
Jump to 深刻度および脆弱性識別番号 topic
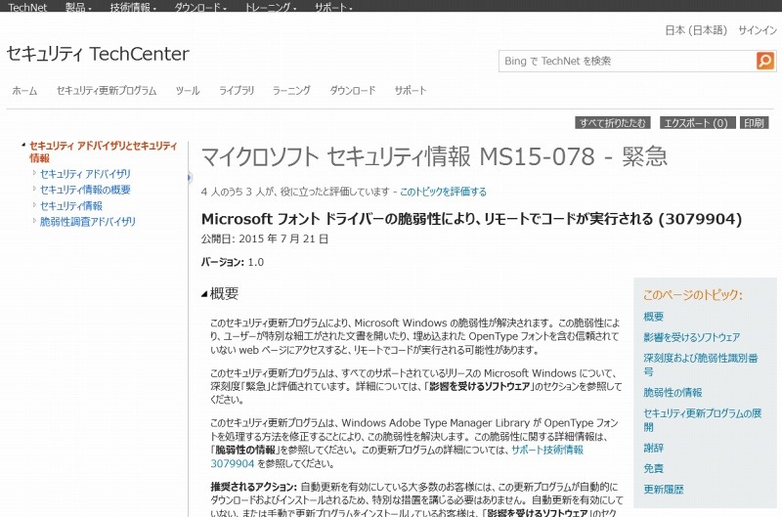(700, 365)
